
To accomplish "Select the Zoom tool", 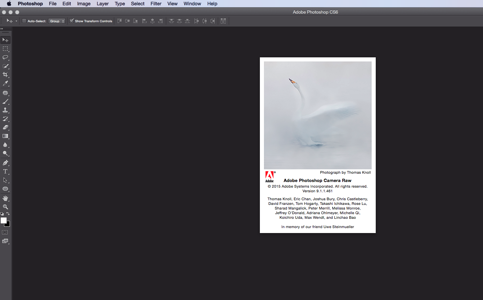I will (x=5, y=207).
